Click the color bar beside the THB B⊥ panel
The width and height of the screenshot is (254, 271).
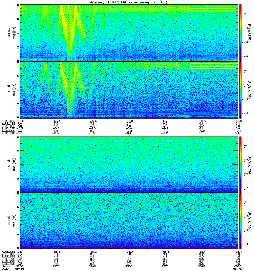[x=240, y=33]
